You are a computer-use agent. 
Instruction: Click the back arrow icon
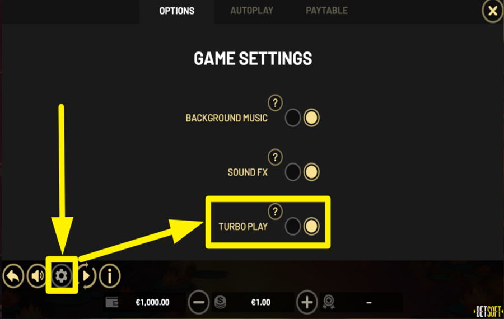pos(13,276)
